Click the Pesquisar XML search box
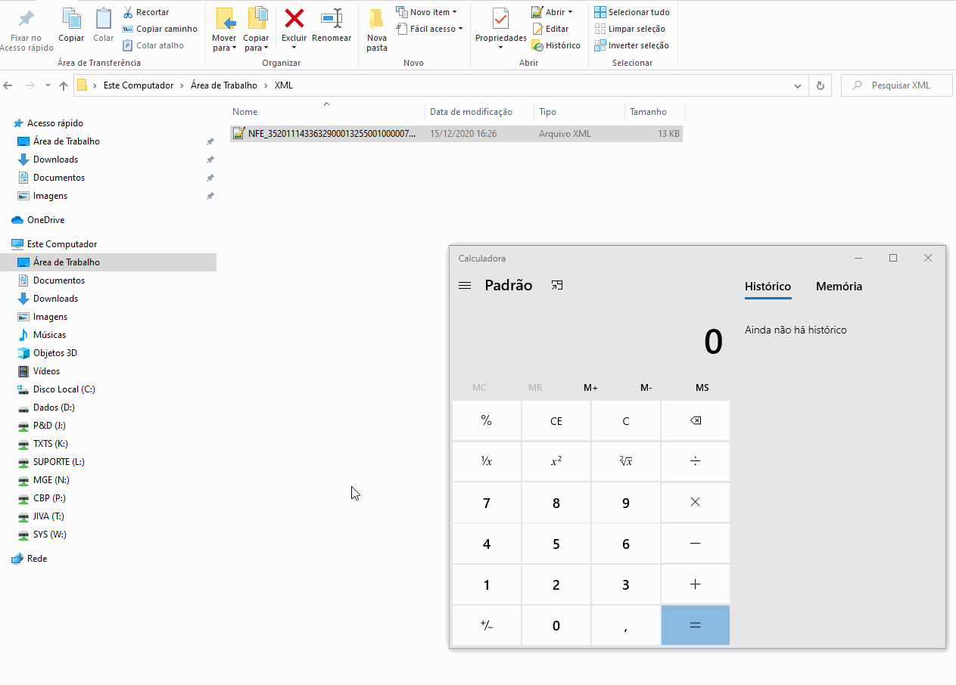 [x=896, y=85]
